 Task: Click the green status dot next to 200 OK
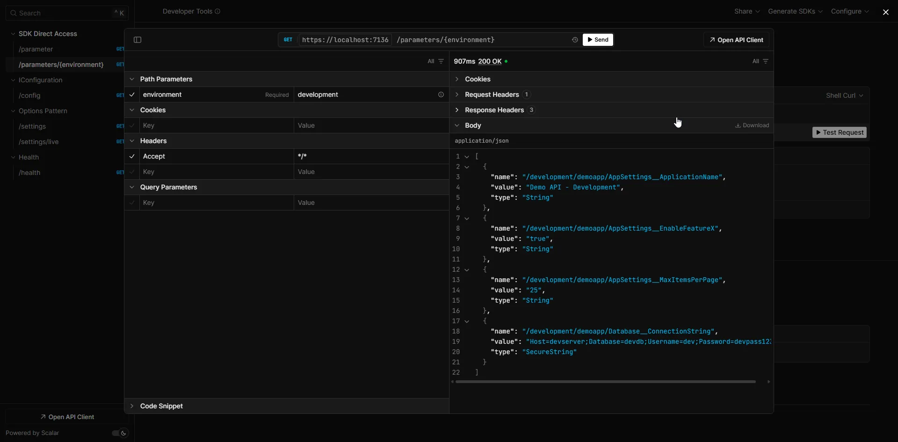[x=506, y=61]
